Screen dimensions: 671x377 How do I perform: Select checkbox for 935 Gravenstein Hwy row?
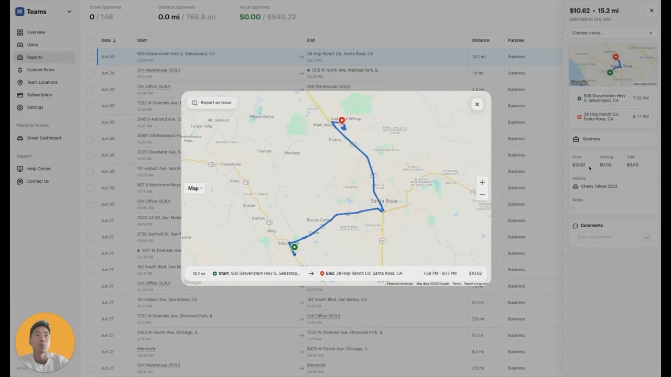coord(91,57)
